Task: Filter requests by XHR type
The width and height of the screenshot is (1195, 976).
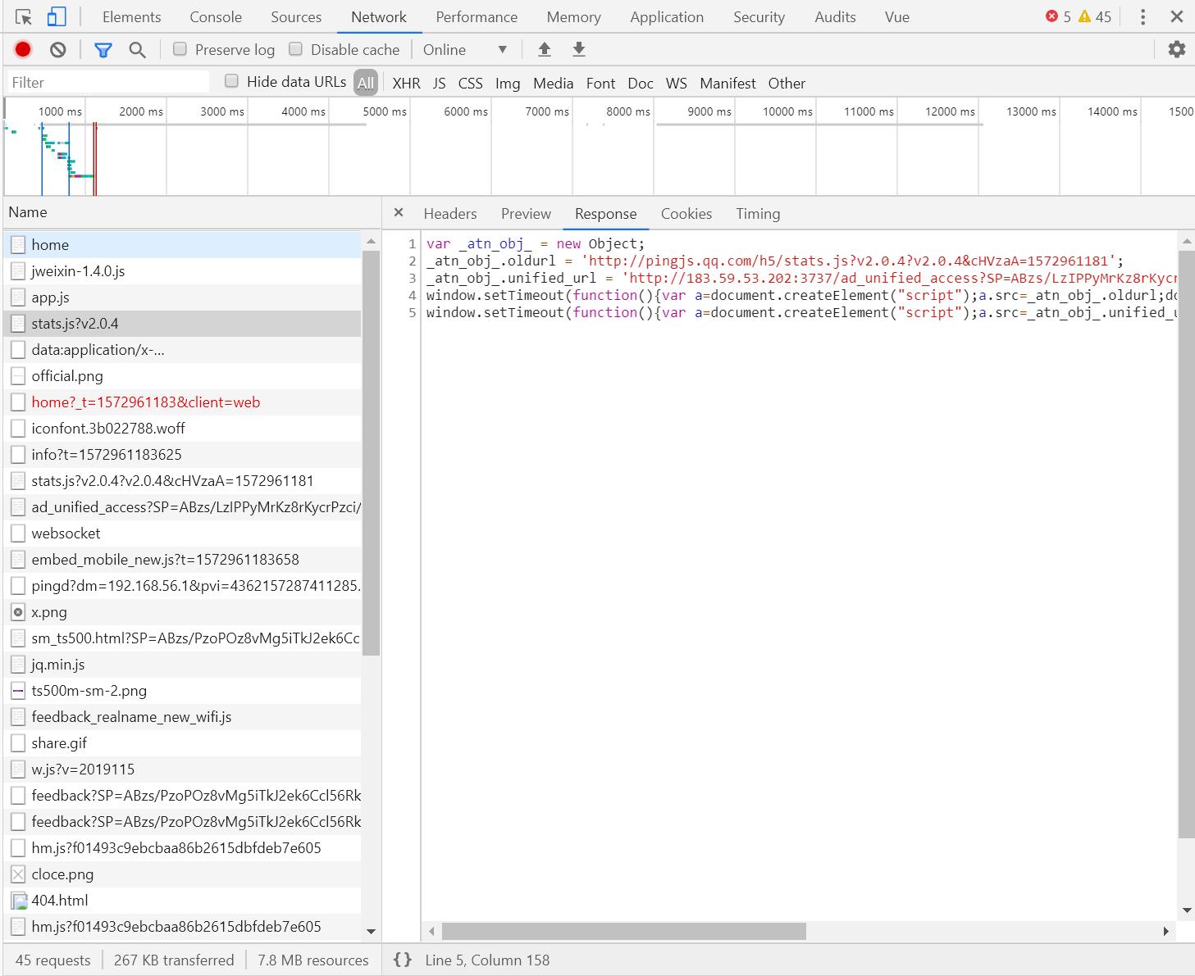Action: 406,83
